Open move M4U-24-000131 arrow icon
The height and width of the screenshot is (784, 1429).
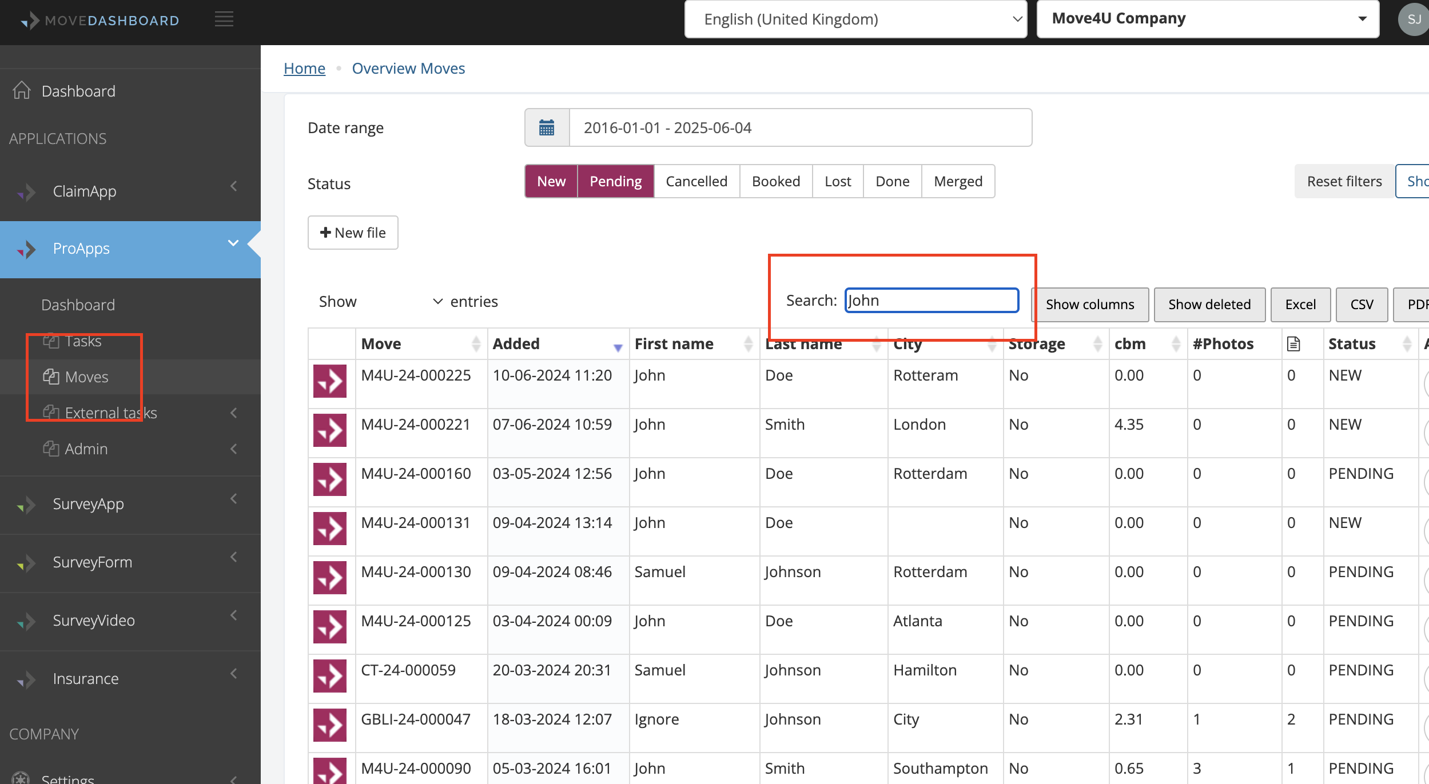[x=330, y=529]
